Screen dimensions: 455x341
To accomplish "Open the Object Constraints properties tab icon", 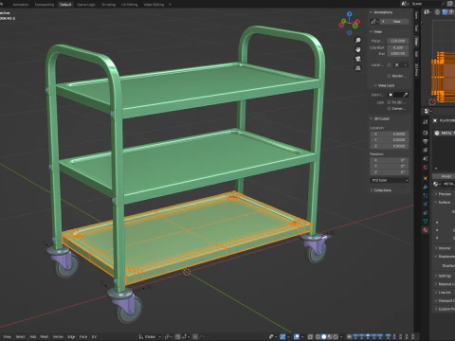I will click(x=426, y=212).
